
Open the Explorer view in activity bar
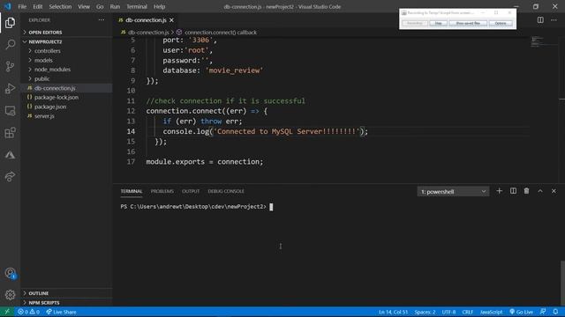[10, 23]
